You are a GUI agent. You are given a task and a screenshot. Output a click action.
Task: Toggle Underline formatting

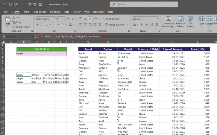47,25
